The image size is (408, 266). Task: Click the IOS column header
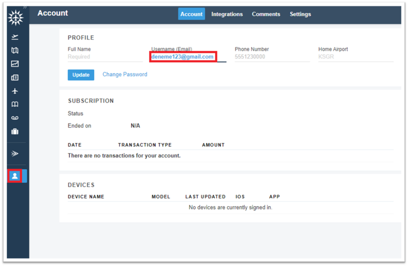point(240,197)
